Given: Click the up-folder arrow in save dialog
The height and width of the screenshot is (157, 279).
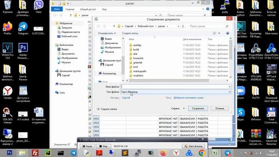Looking at the screenshot, I should pos(114,26).
